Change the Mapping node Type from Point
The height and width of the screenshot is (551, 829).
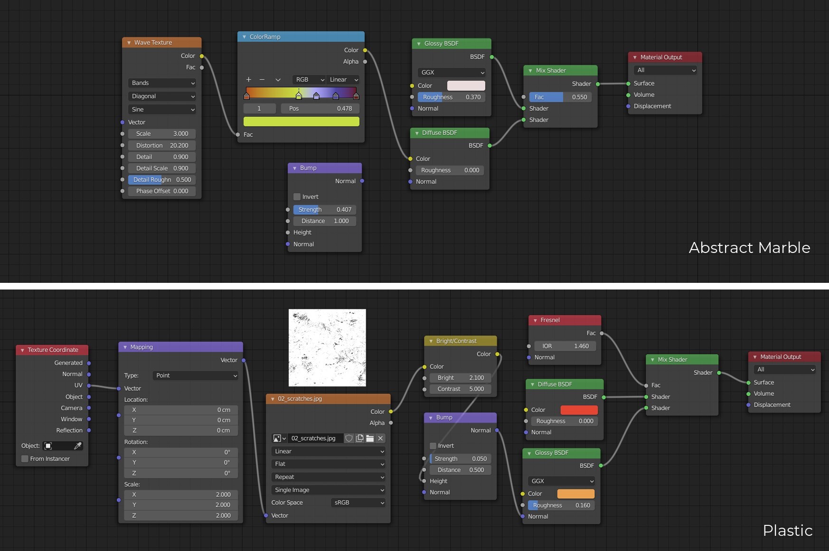pyautogui.click(x=195, y=375)
